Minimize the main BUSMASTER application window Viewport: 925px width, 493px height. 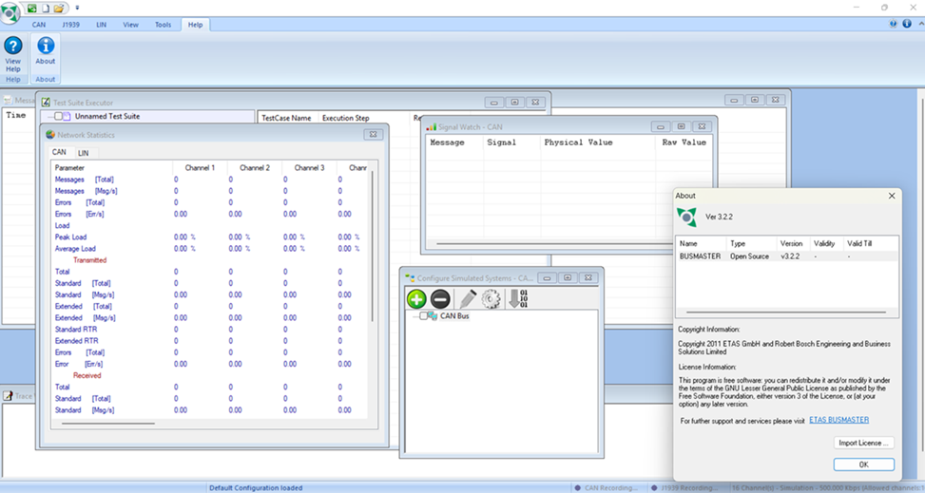857,7
